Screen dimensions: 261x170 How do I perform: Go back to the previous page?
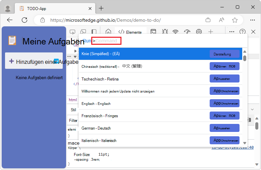[x=10, y=20]
